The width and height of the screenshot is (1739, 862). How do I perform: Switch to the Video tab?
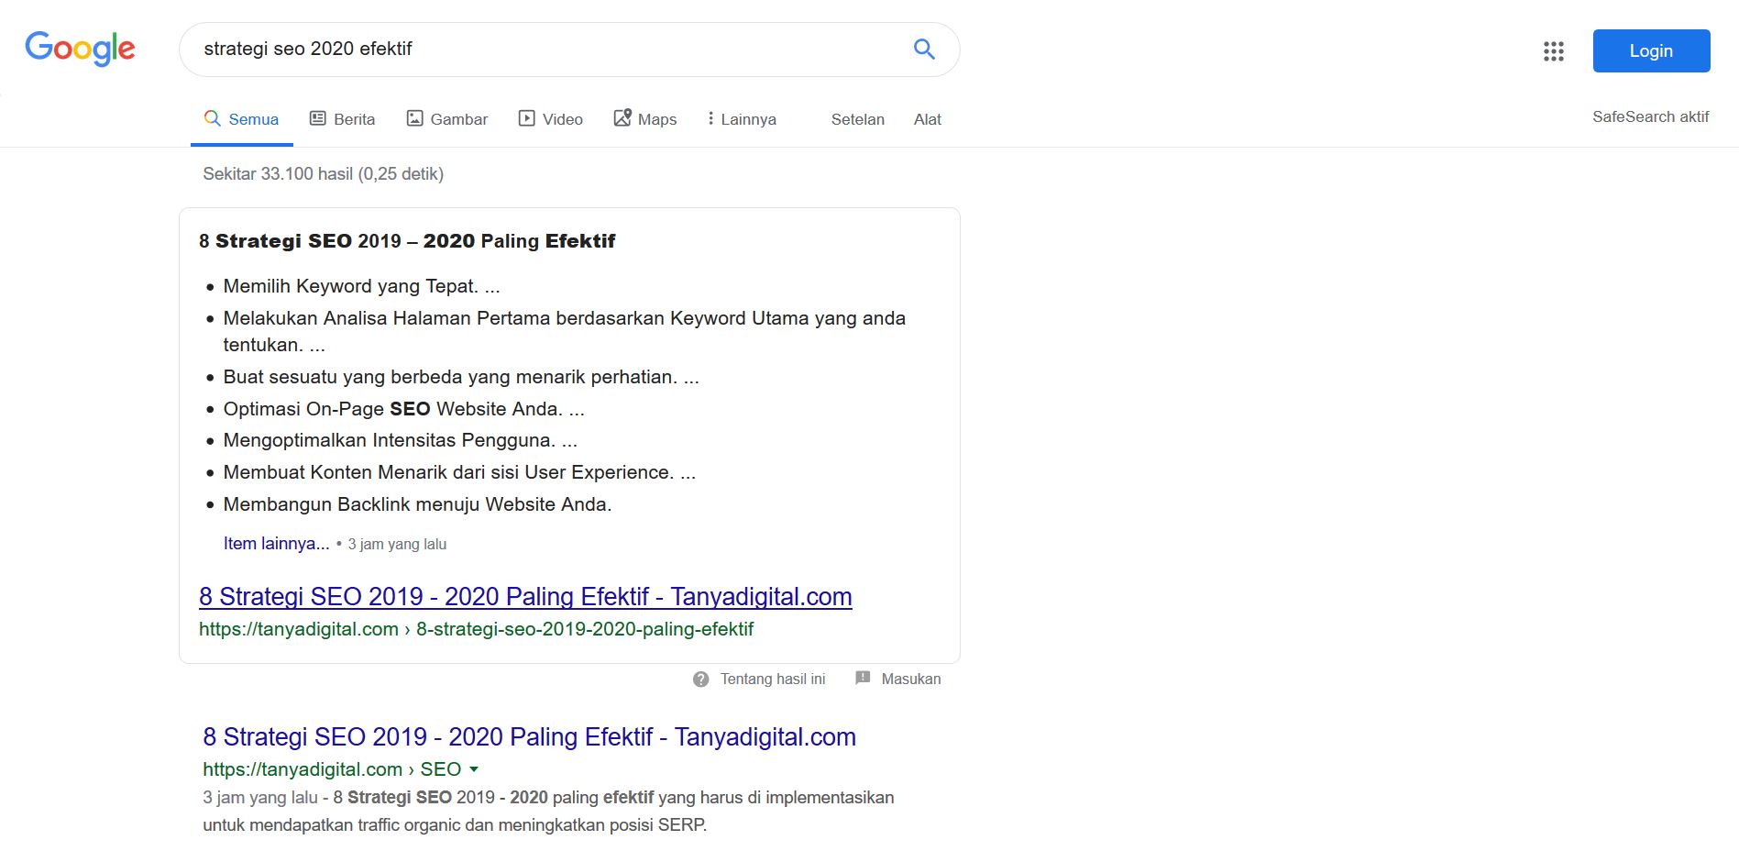click(x=551, y=119)
